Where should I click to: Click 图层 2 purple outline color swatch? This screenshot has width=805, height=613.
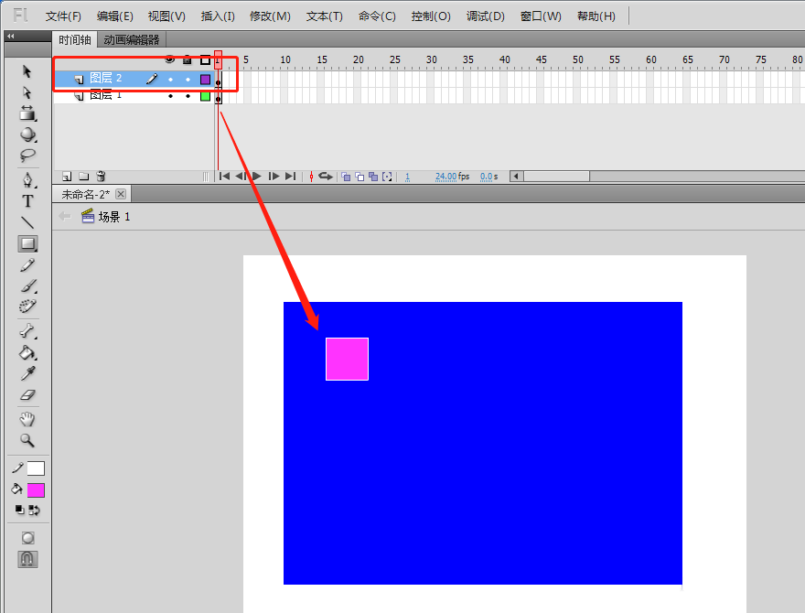(205, 79)
